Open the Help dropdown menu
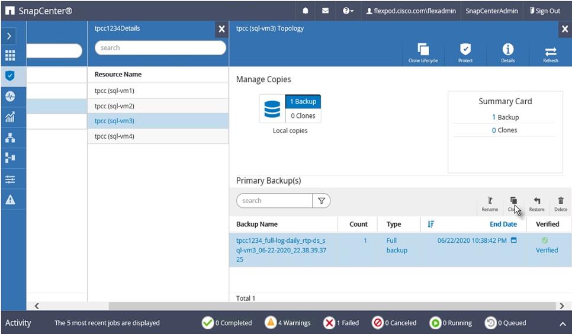This screenshot has width=572, height=334. (348, 11)
